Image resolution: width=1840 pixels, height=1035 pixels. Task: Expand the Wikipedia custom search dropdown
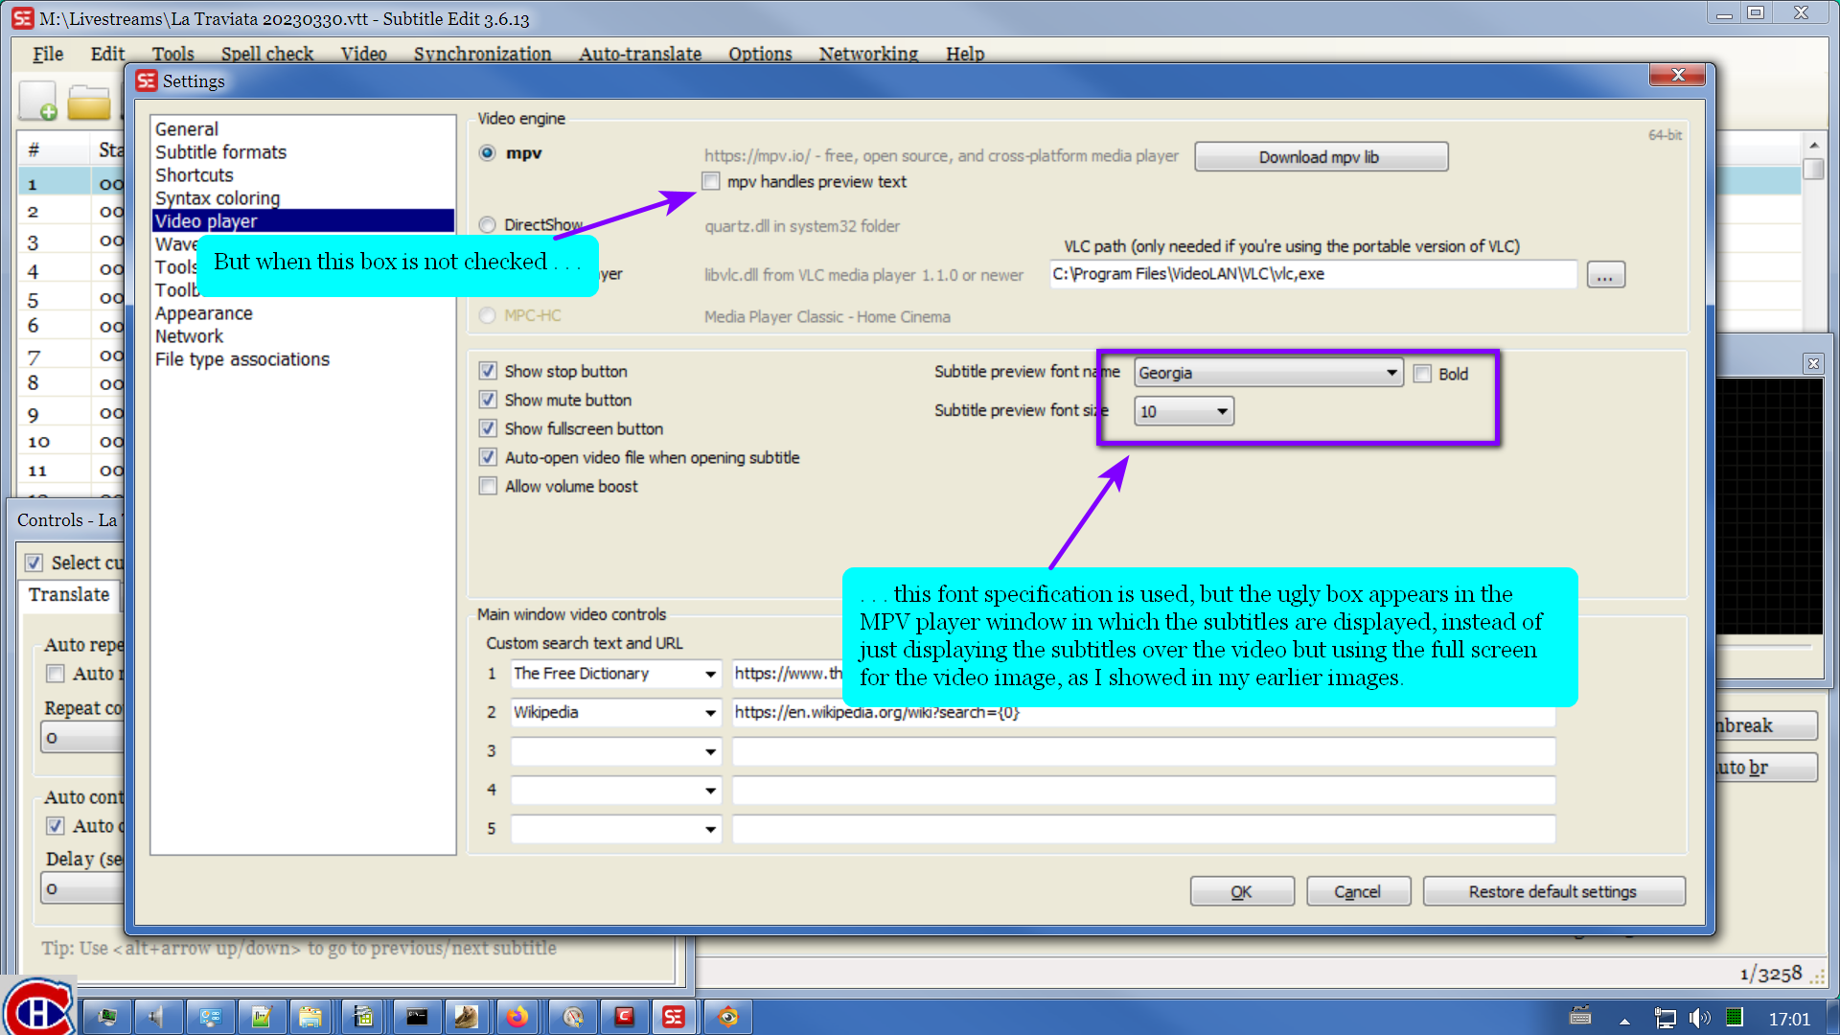[x=709, y=713]
